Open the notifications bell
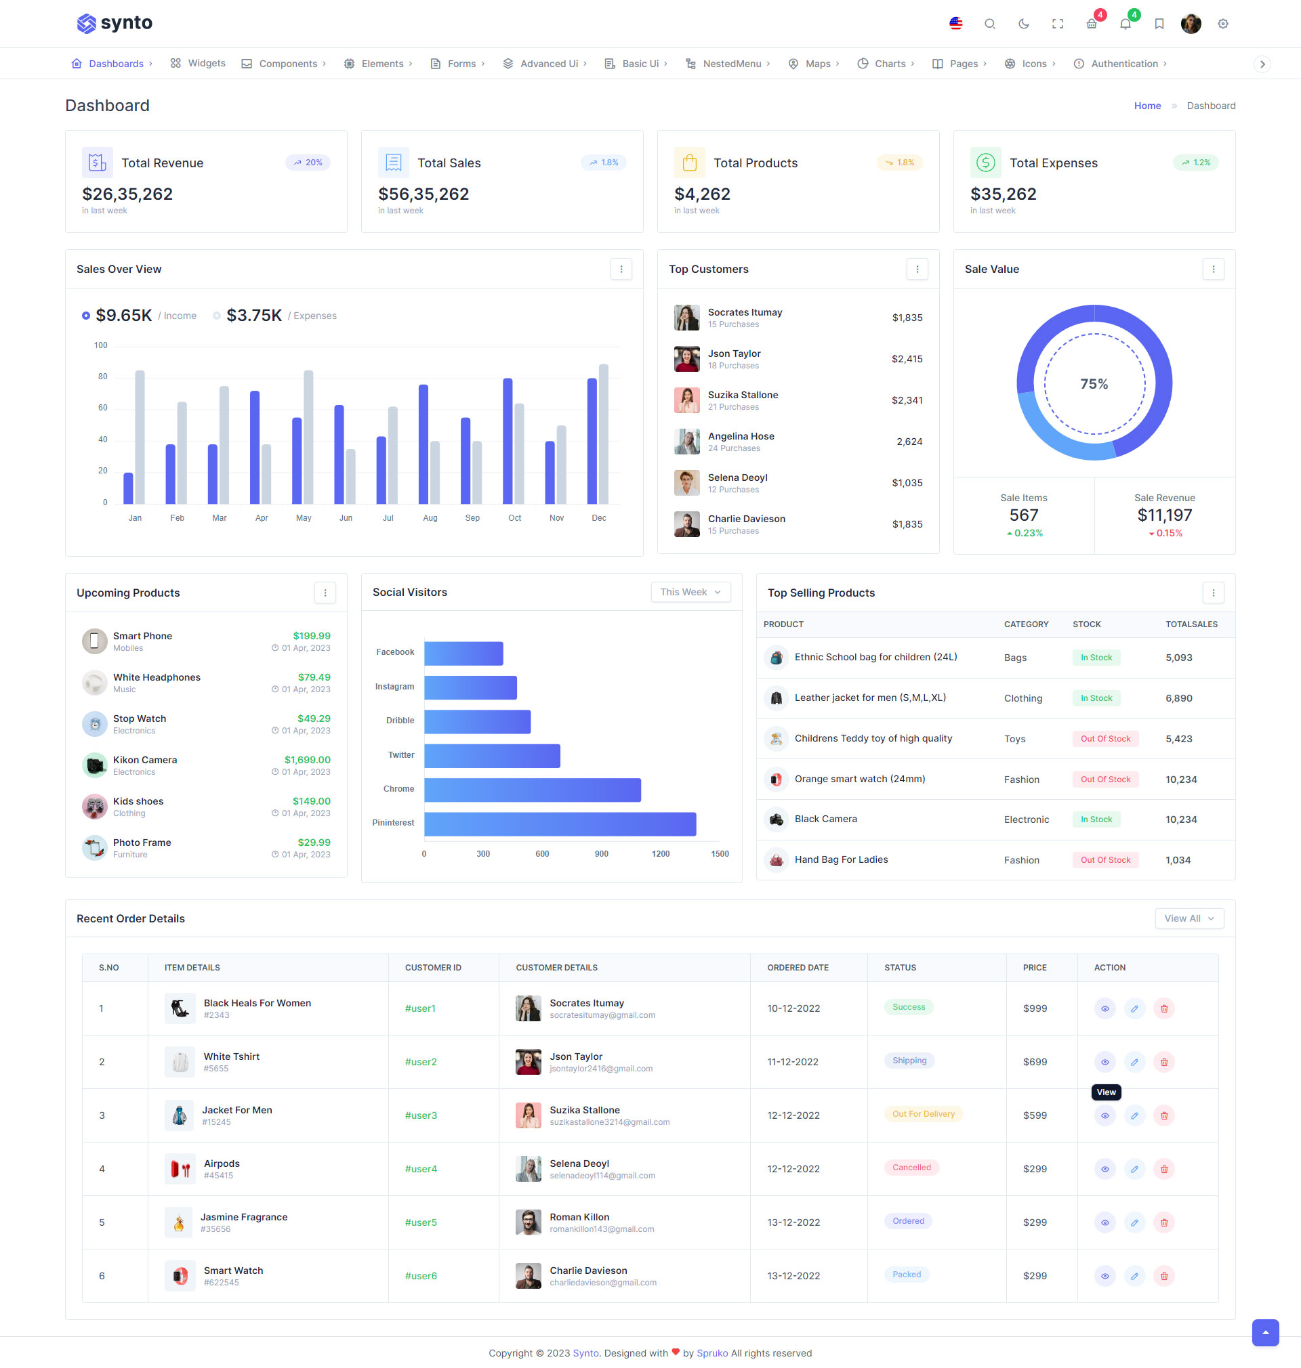Image resolution: width=1301 pixels, height=1368 pixels. (x=1125, y=23)
